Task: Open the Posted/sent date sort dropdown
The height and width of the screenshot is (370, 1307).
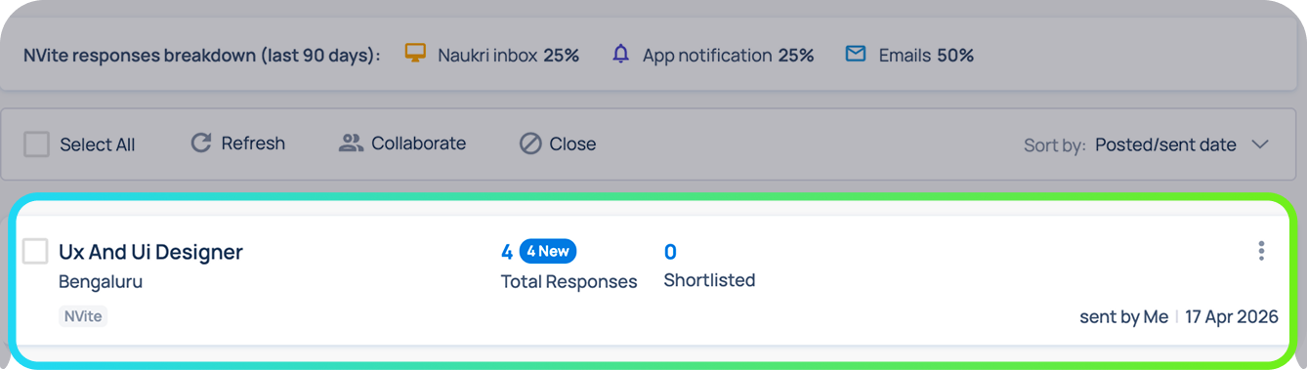Action: (1165, 144)
